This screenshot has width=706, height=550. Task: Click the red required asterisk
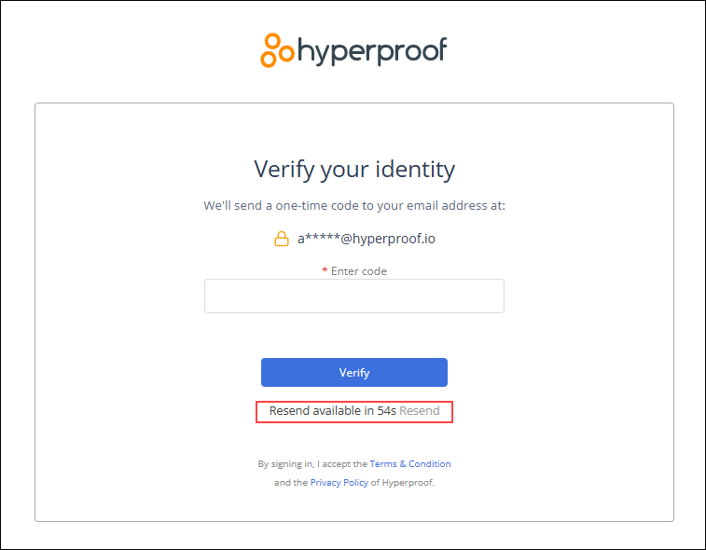(325, 271)
